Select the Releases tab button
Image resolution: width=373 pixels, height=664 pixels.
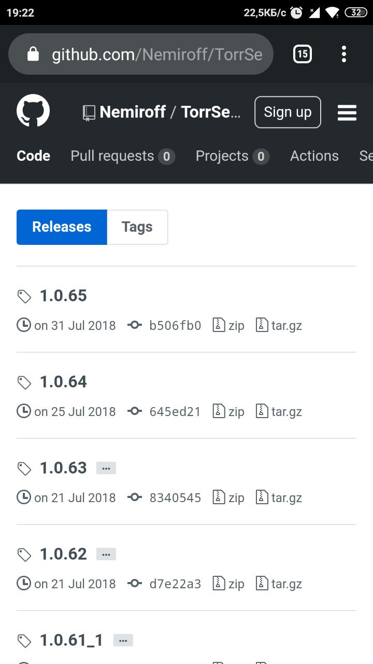(62, 227)
